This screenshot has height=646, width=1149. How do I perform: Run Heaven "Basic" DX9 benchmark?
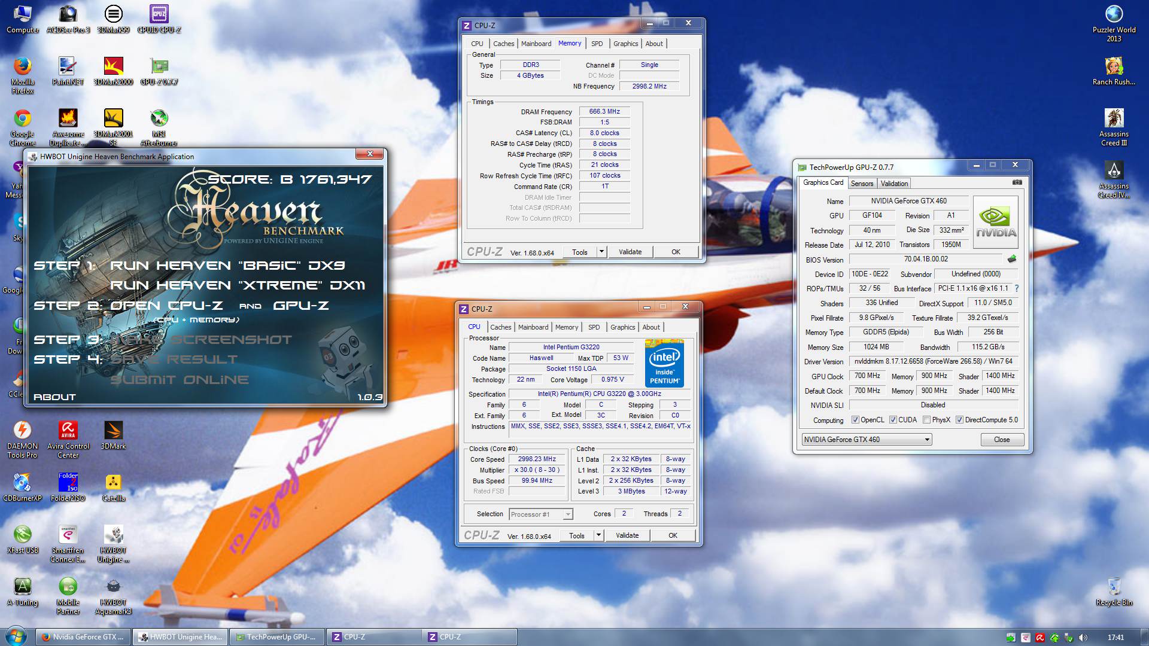(227, 266)
